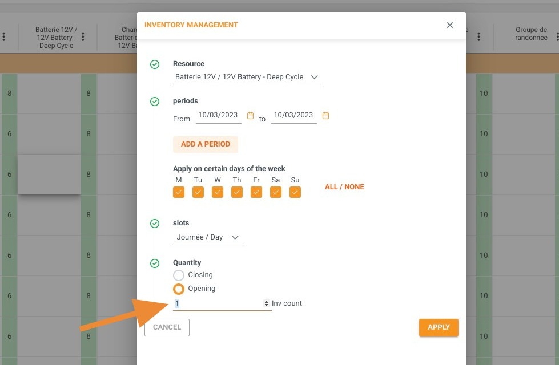Screen dimensions: 559x365
Task: Uncheck the Sunday checkbox
Action: point(295,192)
